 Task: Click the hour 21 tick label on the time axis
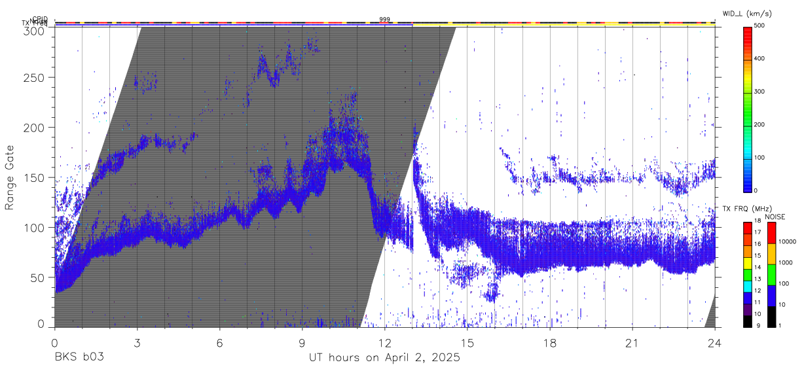point(632,342)
